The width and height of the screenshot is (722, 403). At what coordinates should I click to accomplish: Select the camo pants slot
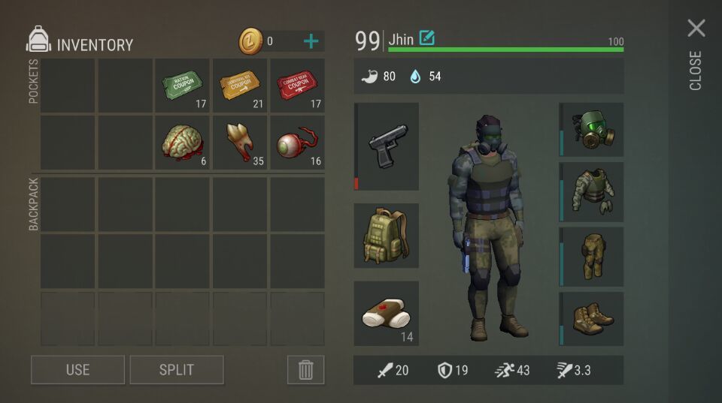(x=591, y=257)
